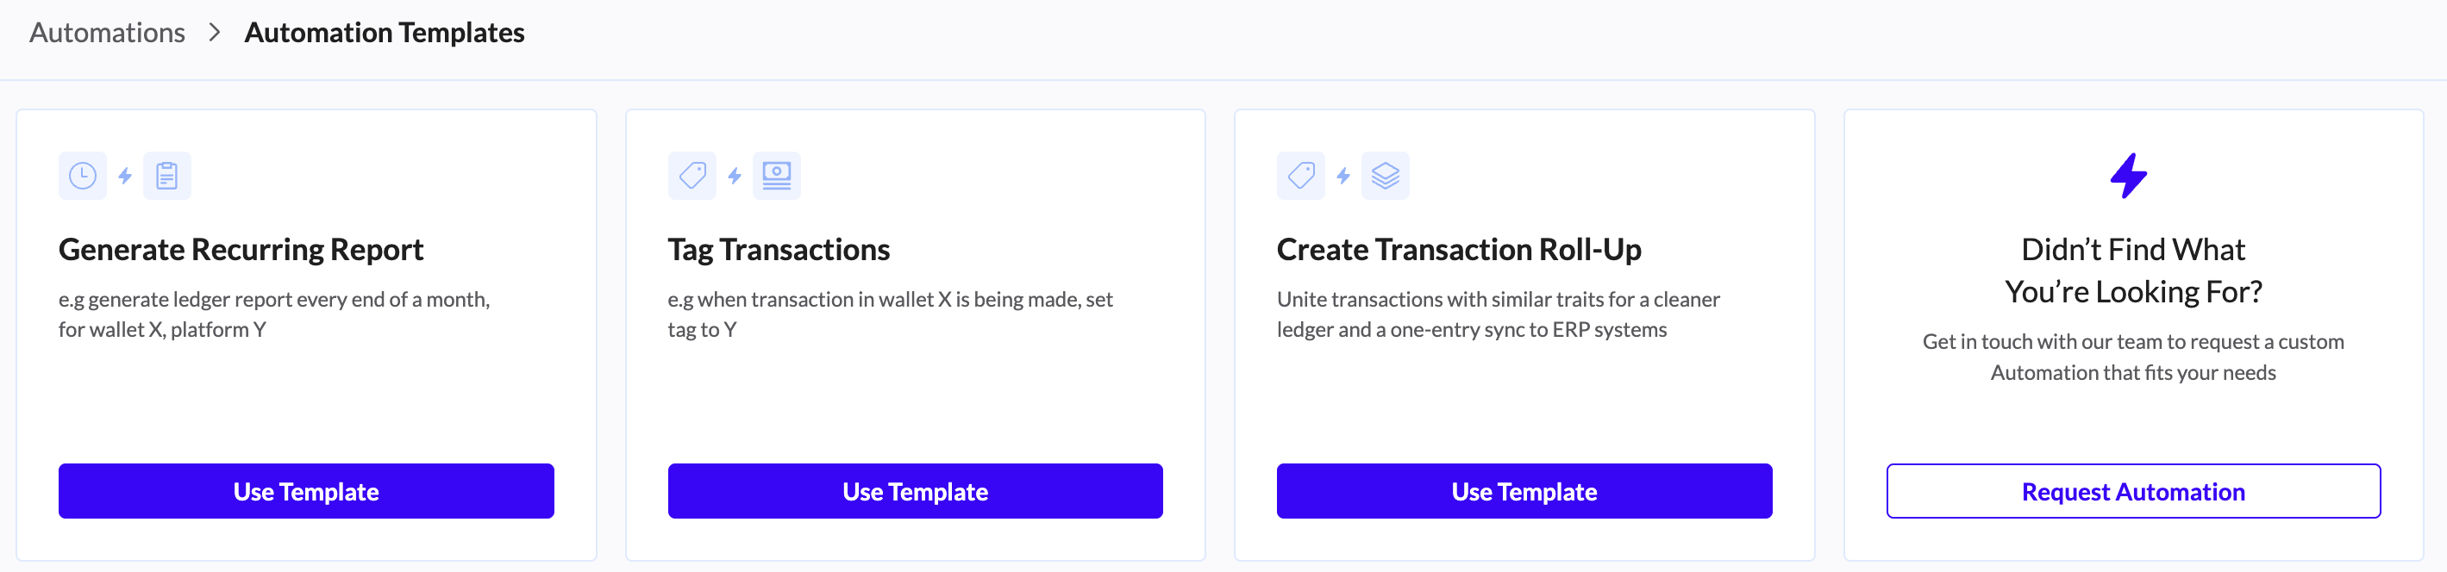The height and width of the screenshot is (572, 2447).
Task: Click the tag icon on Tag Transactions card
Action: (692, 176)
